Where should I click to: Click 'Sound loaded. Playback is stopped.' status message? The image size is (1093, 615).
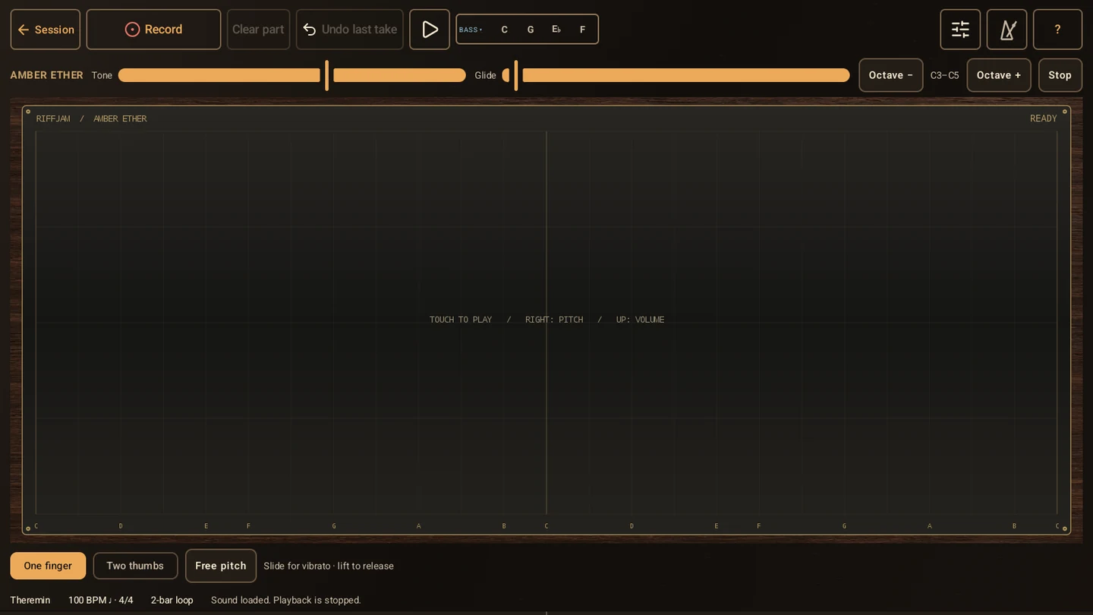pyautogui.click(x=286, y=600)
